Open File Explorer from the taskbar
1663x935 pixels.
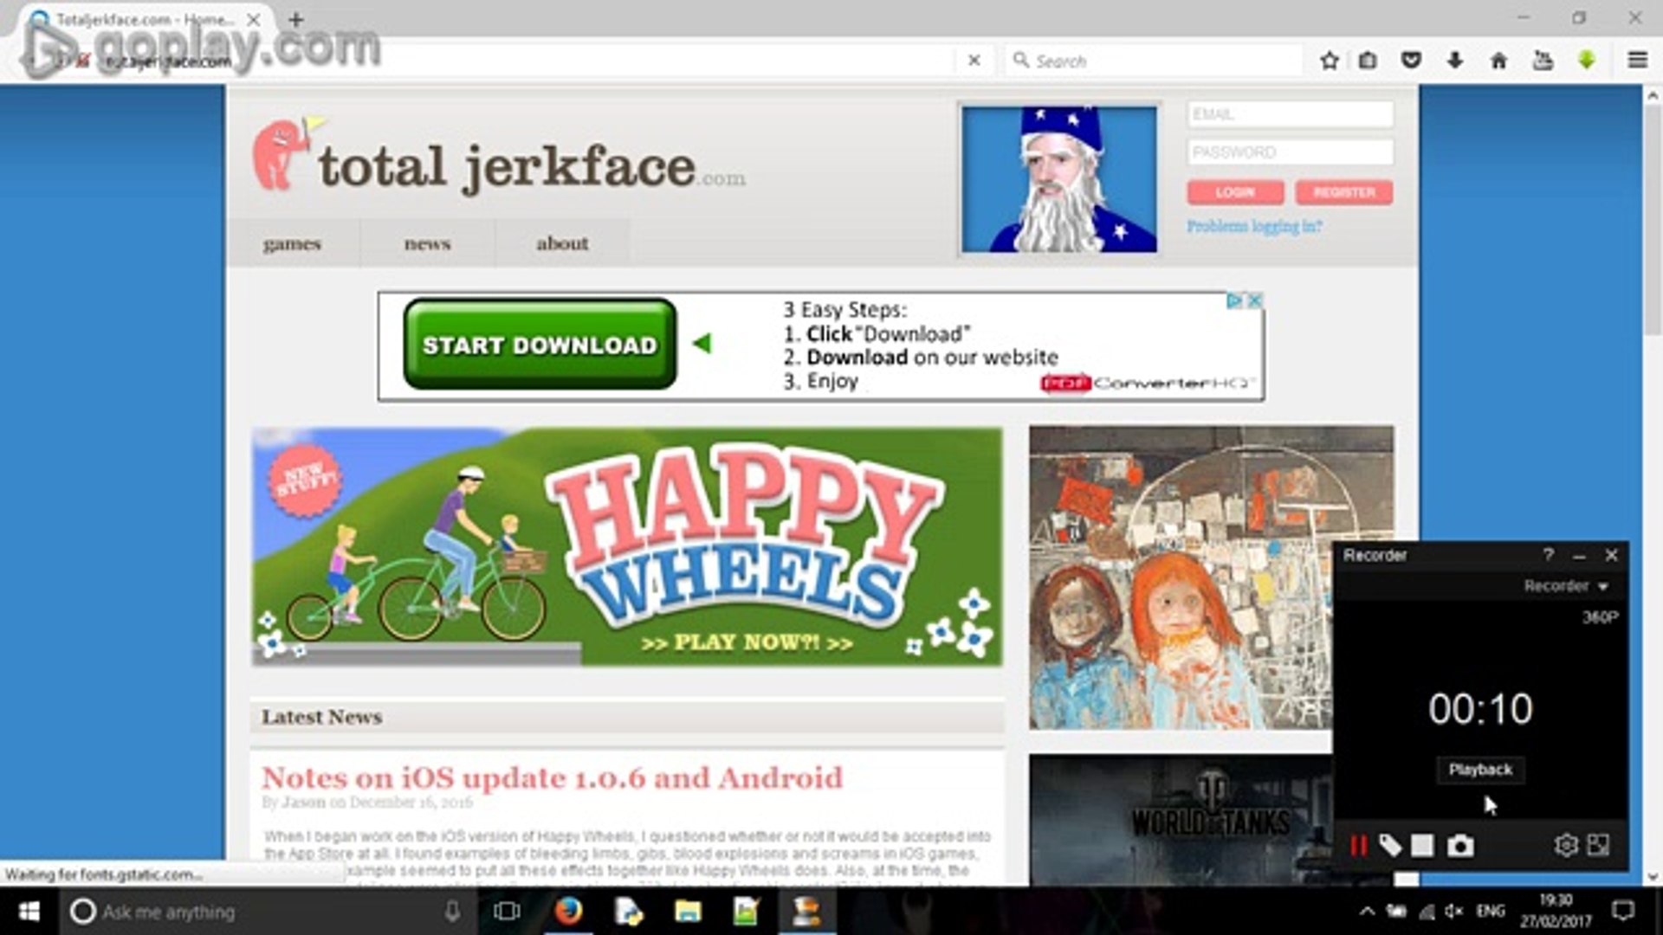(x=688, y=912)
